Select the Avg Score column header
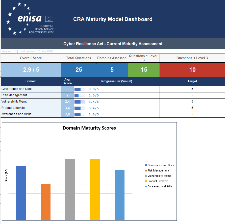The height and width of the screenshot is (224, 225). pos(67,81)
